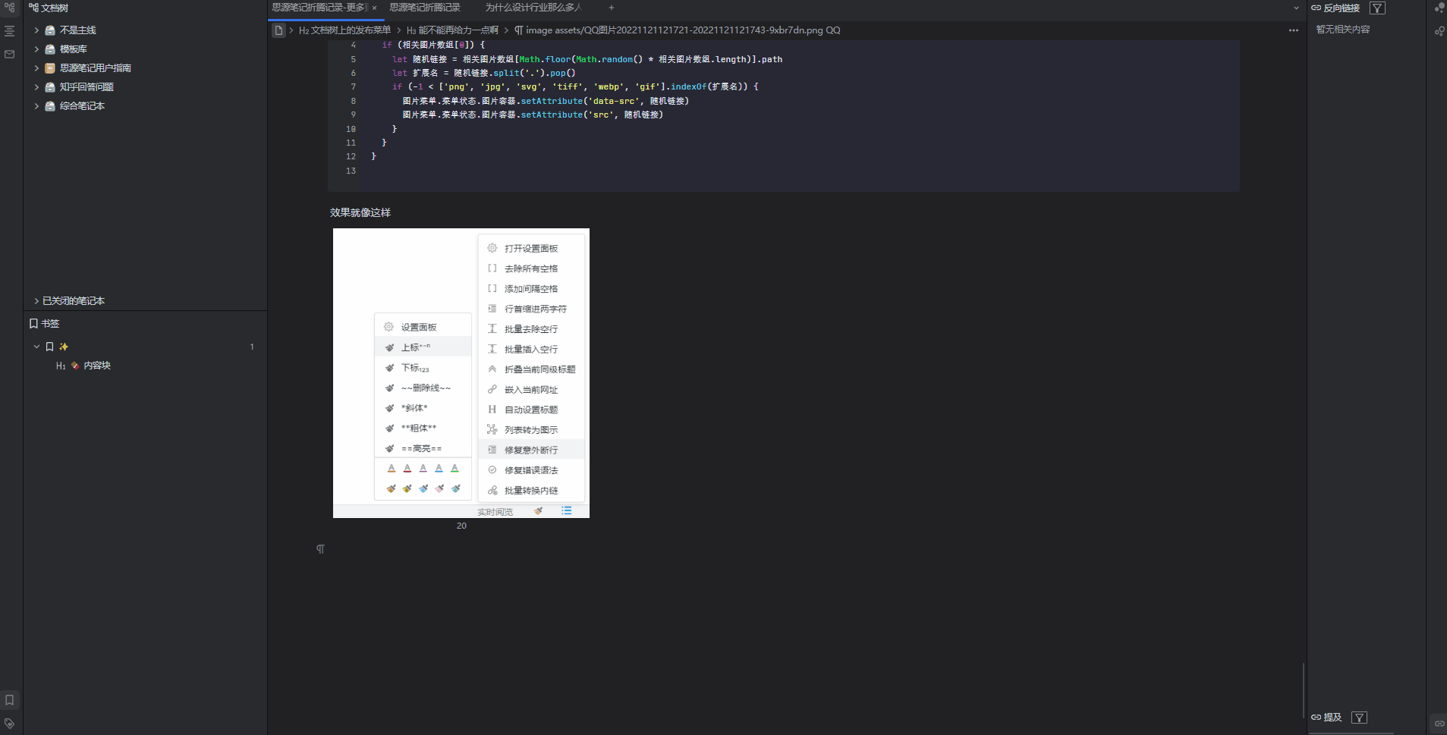Go to breadcrumb 文档树上的发布菜单

pos(345,30)
